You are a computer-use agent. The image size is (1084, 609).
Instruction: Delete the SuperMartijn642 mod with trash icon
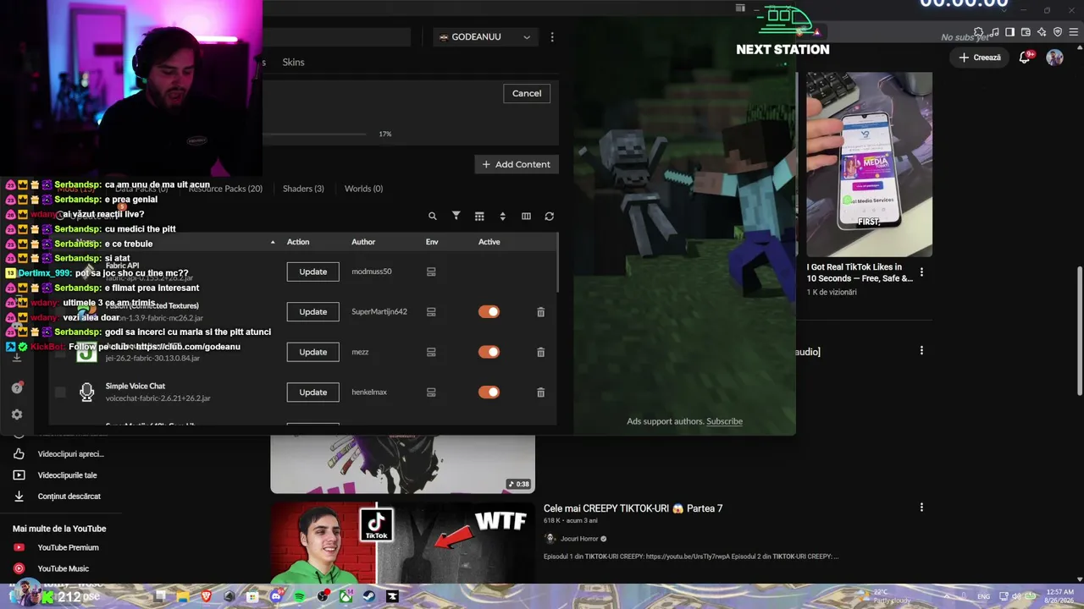540,312
